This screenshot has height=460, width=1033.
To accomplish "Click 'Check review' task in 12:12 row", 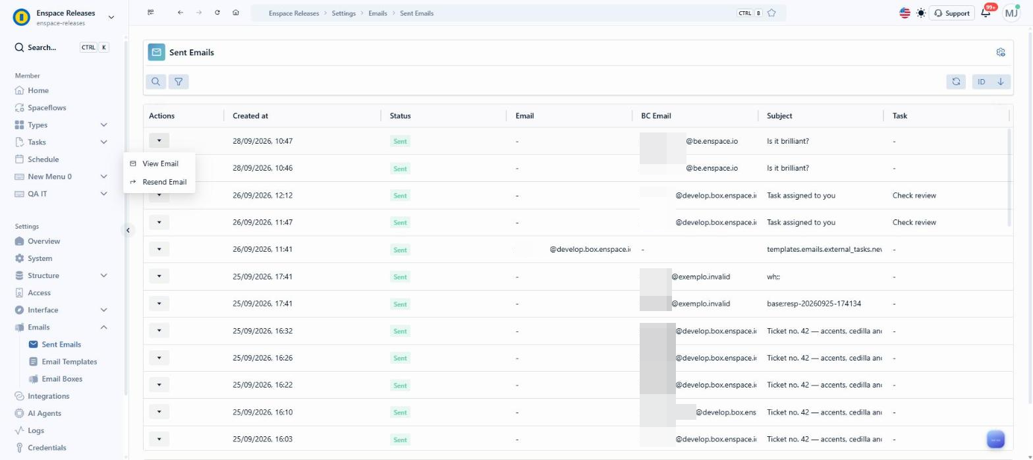I will tap(914, 195).
